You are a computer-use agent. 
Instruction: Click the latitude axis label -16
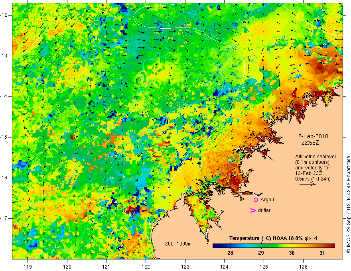[4, 178]
